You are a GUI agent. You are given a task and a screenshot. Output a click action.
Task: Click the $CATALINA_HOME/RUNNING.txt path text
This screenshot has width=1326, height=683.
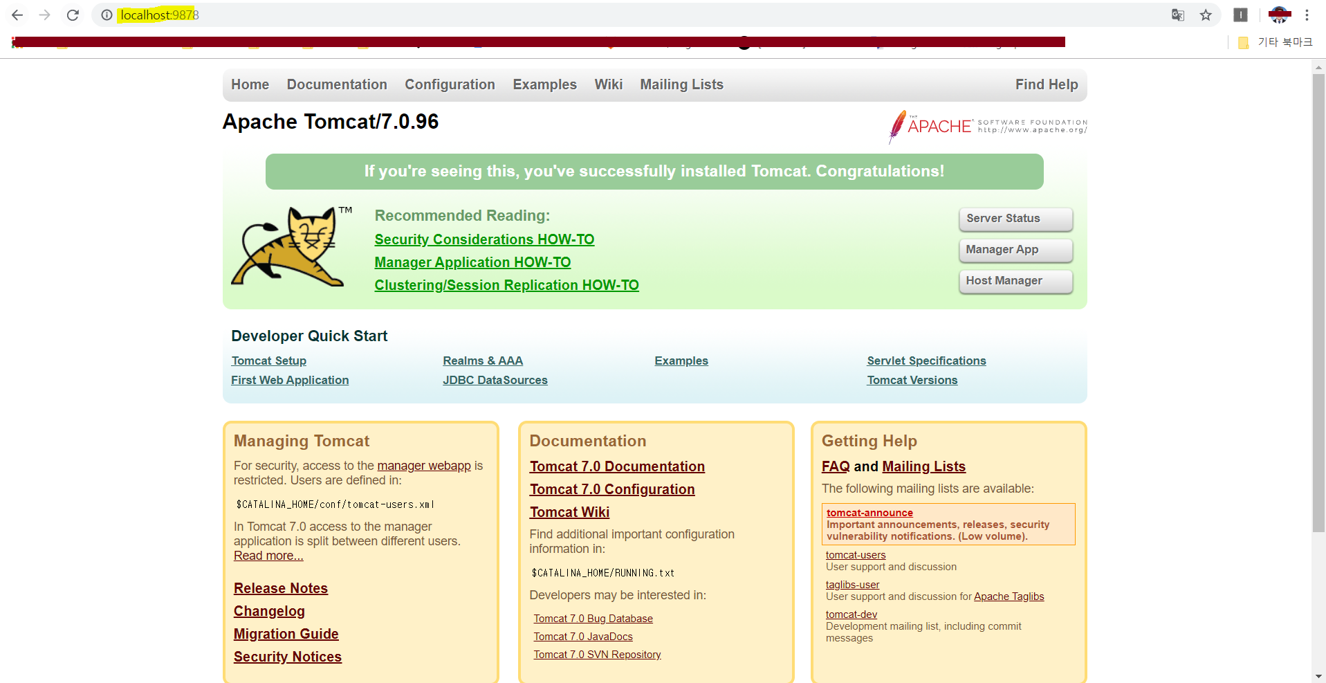(602, 573)
